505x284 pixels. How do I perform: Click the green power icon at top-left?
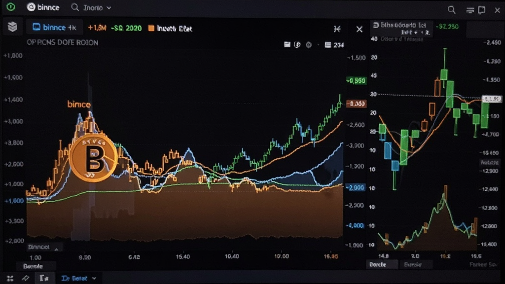coord(11,7)
